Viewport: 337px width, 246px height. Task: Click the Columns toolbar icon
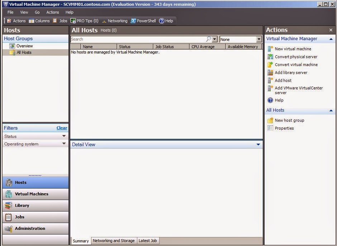tap(32, 21)
